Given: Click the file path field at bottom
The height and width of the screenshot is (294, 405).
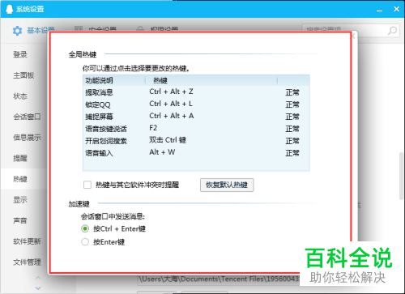Looking at the screenshot, I should pos(219,279).
